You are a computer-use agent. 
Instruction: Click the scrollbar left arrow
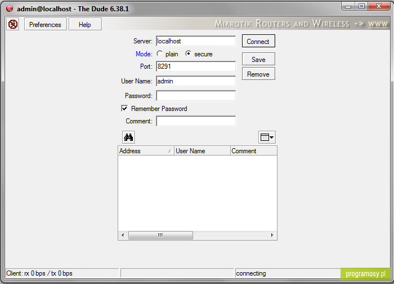123,235
